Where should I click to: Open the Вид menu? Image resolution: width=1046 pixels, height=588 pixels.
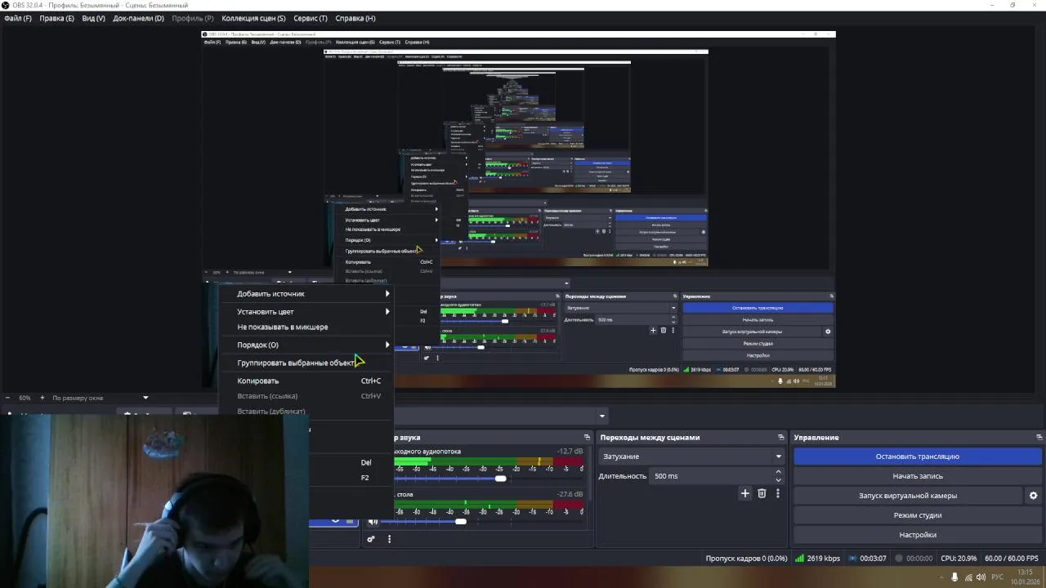[x=93, y=18]
